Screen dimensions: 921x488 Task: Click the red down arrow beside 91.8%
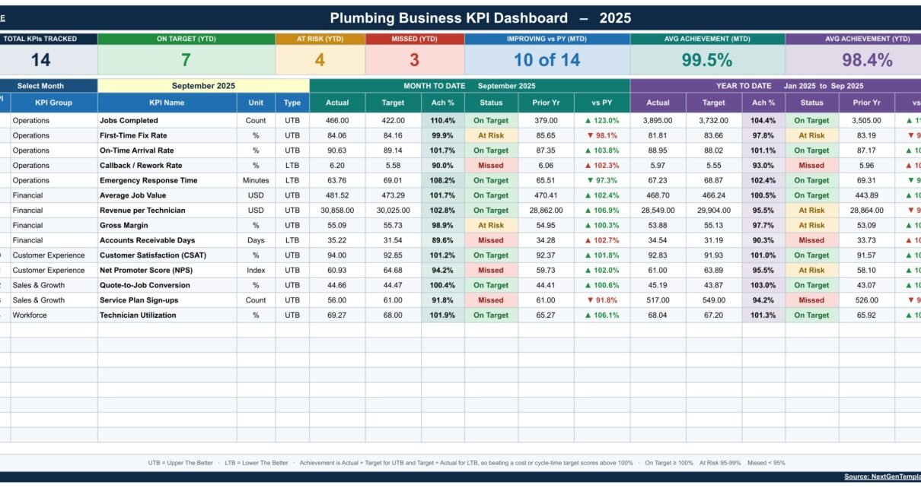[x=590, y=300]
